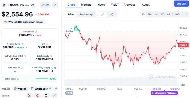Viewport: 190px width, 98px height.
Task: Open chart more options ellipsis
Action: pyautogui.click(x=186, y=14)
